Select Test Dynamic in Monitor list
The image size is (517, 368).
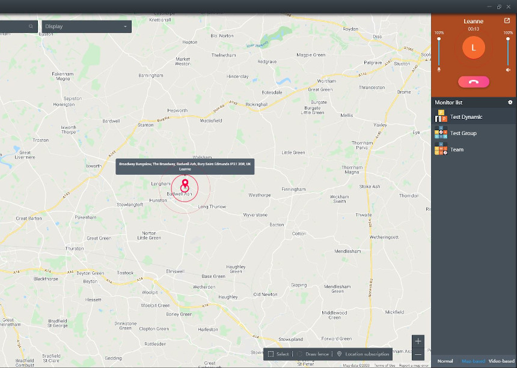(466, 117)
